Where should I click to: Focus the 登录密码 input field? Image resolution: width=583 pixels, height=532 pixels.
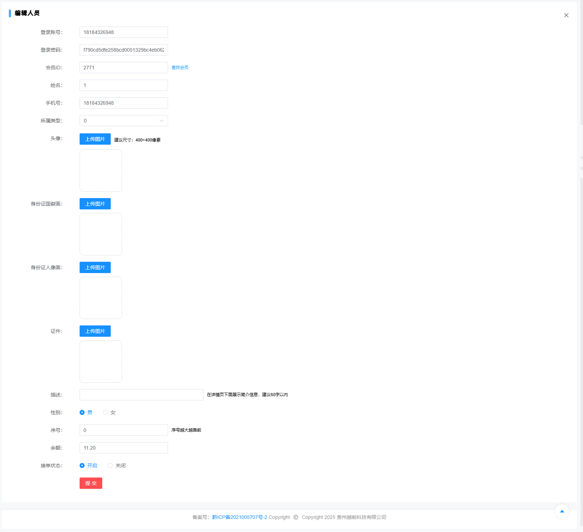tap(123, 50)
